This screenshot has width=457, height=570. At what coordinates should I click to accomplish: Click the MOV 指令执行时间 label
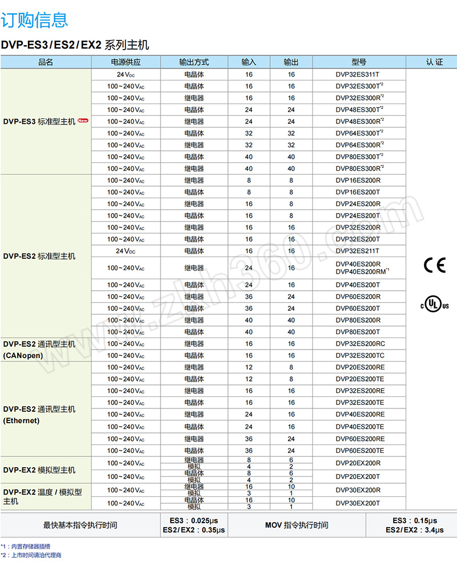click(296, 525)
